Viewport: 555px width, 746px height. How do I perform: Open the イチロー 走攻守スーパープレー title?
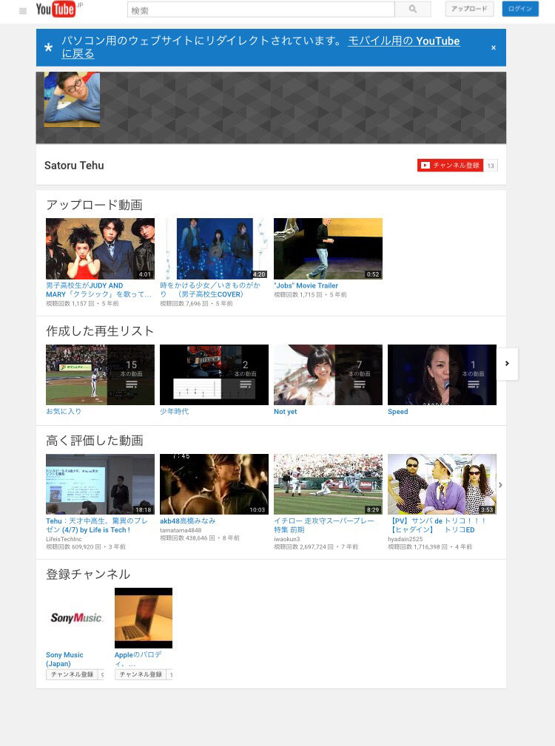(324, 525)
